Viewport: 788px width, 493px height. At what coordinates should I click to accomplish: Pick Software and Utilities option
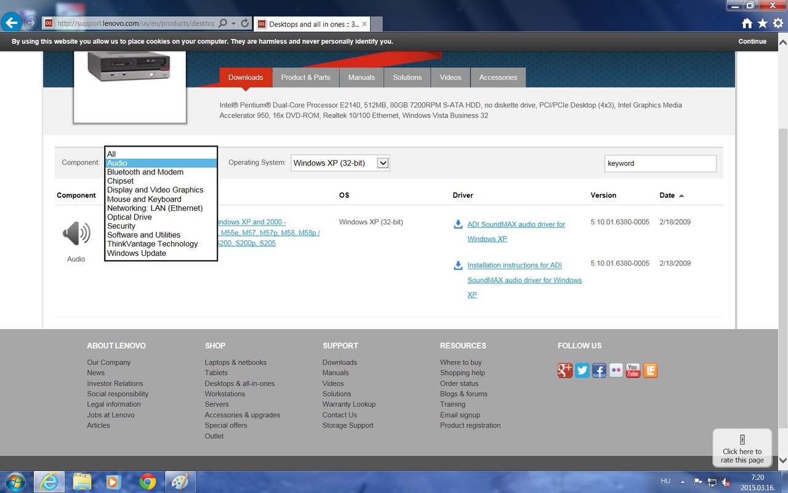[161, 235]
